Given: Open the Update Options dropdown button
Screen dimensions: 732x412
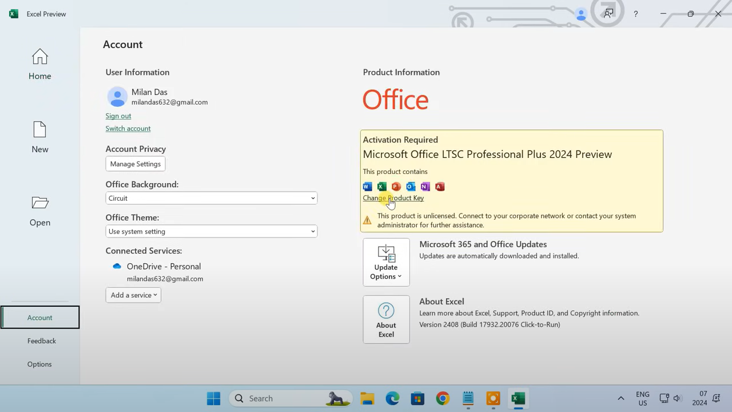Looking at the screenshot, I should tap(386, 262).
